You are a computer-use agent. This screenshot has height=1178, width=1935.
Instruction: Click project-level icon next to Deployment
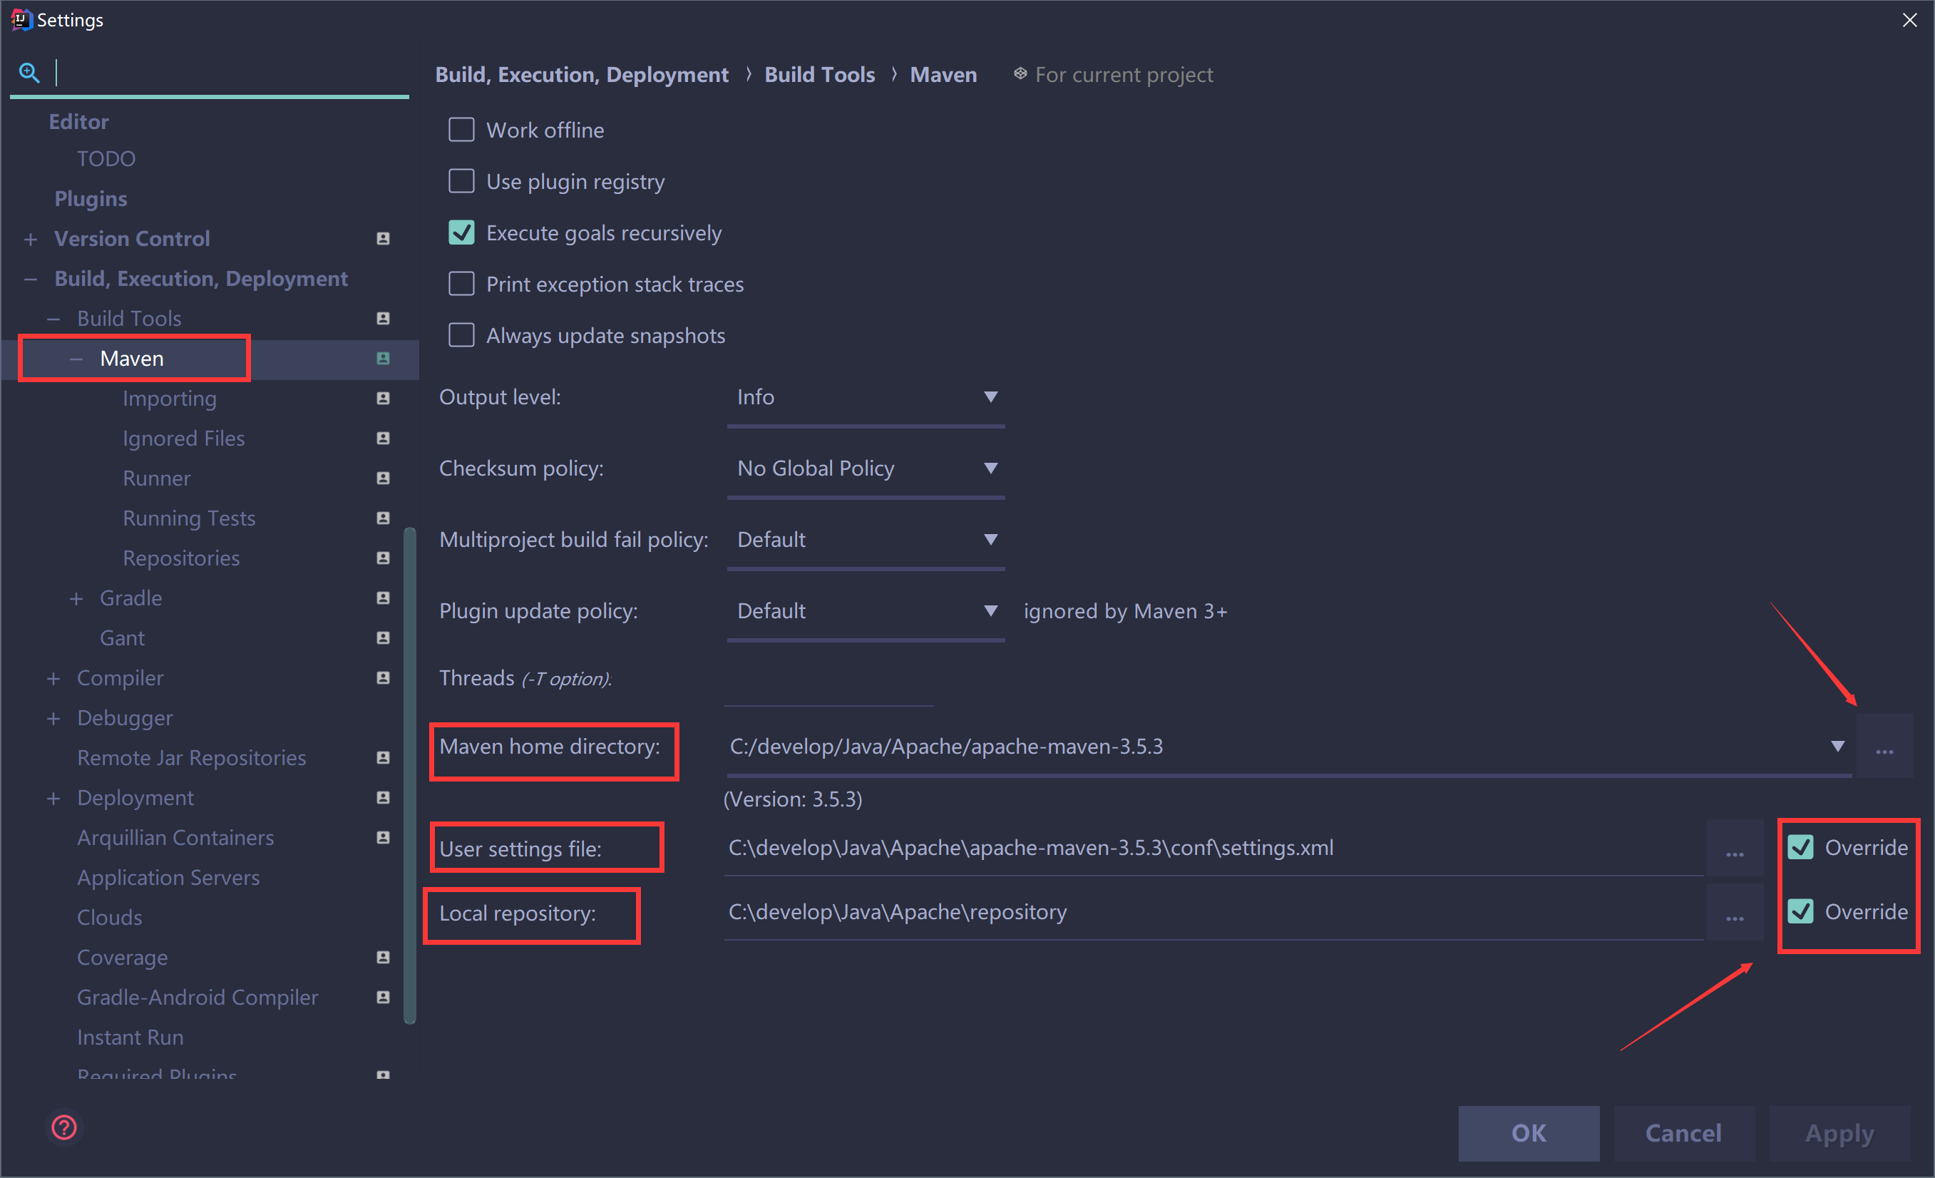click(384, 798)
